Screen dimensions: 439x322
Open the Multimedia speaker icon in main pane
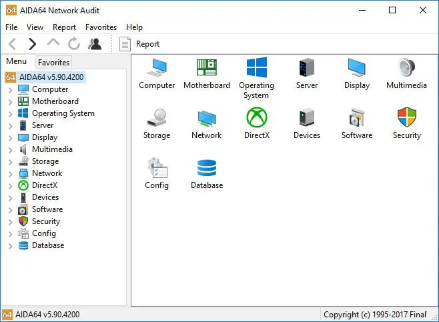point(406,67)
